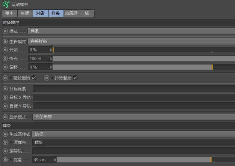Select the 基本 tab button
235x166 pixels.
coord(9,13)
